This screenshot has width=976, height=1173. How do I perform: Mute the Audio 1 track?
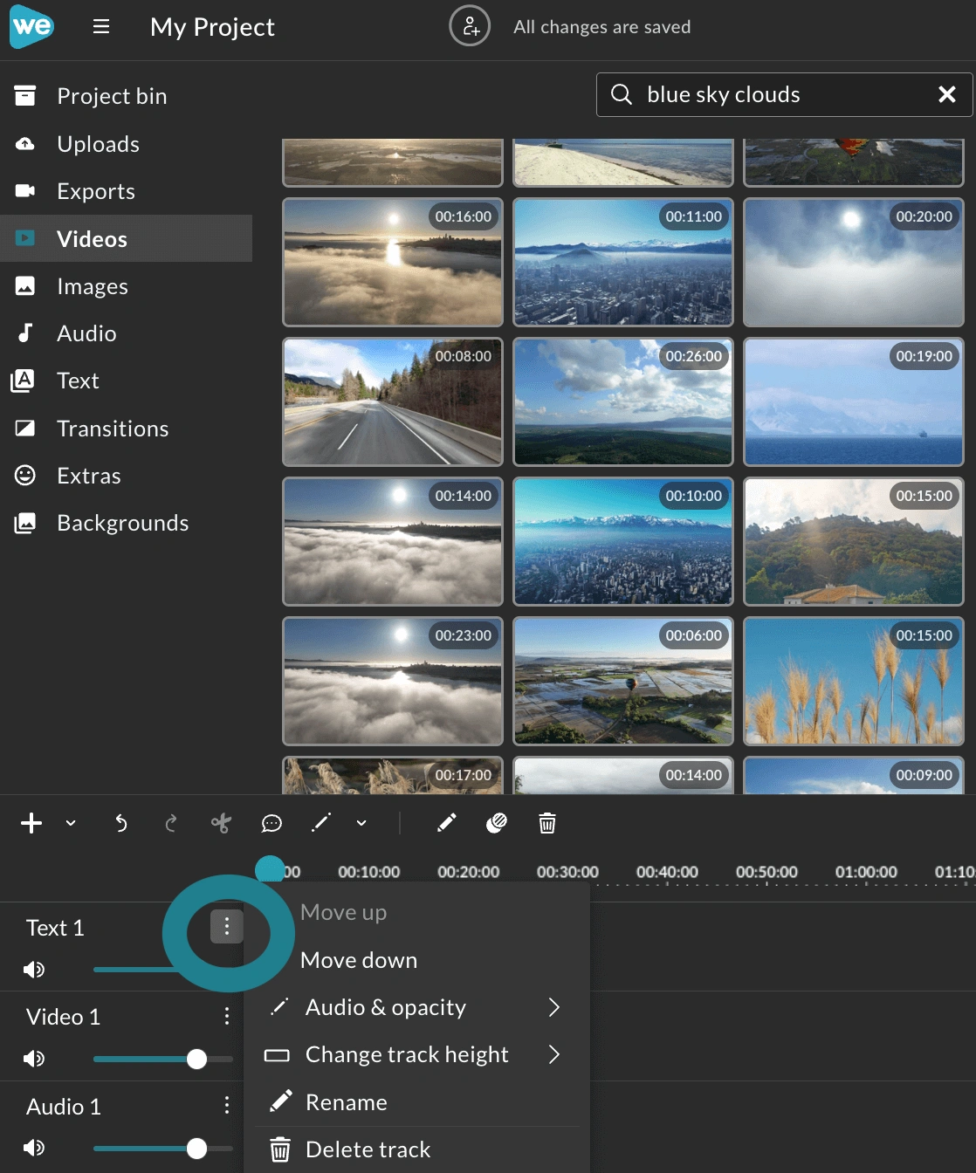click(x=34, y=1148)
